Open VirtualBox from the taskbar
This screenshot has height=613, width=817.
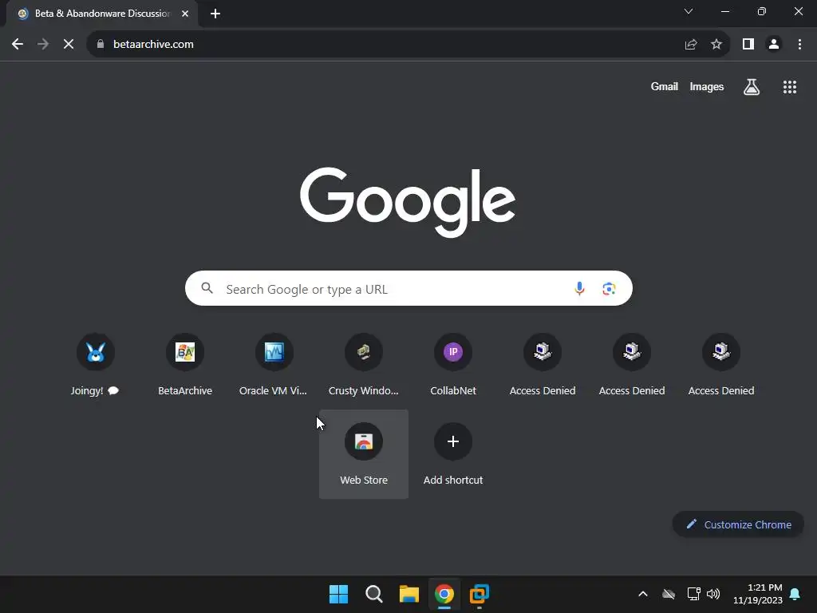(480, 594)
